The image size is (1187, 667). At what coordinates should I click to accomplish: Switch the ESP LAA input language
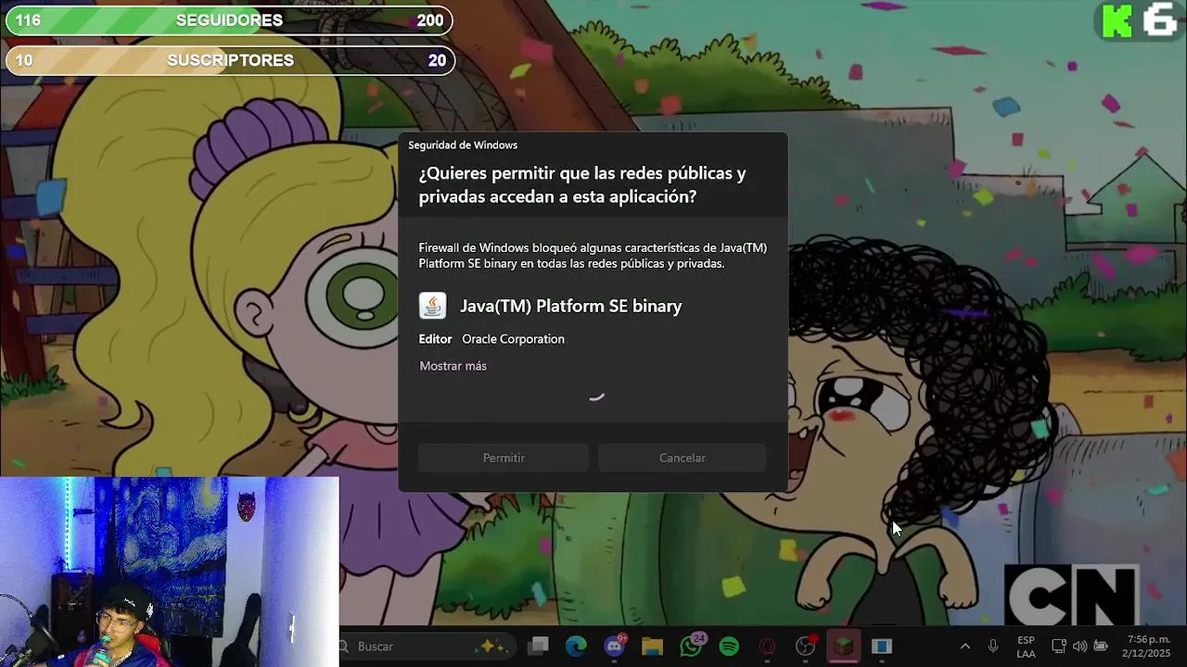[x=1026, y=646]
